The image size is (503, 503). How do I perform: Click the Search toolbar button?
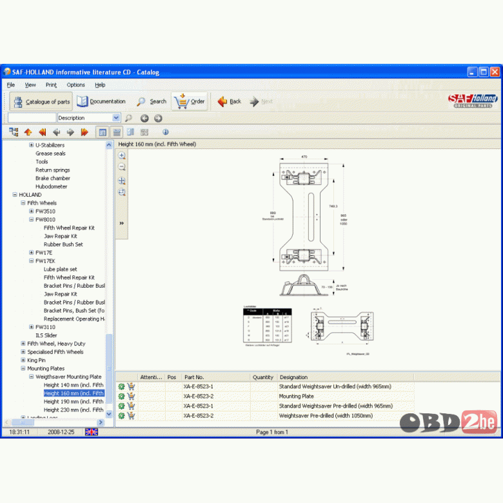pyautogui.click(x=151, y=101)
